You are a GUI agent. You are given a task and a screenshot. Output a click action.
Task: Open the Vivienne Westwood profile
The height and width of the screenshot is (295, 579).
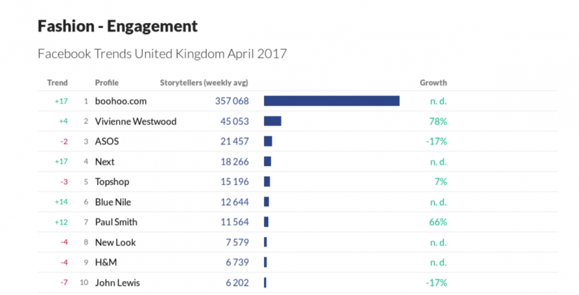(135, 121)
